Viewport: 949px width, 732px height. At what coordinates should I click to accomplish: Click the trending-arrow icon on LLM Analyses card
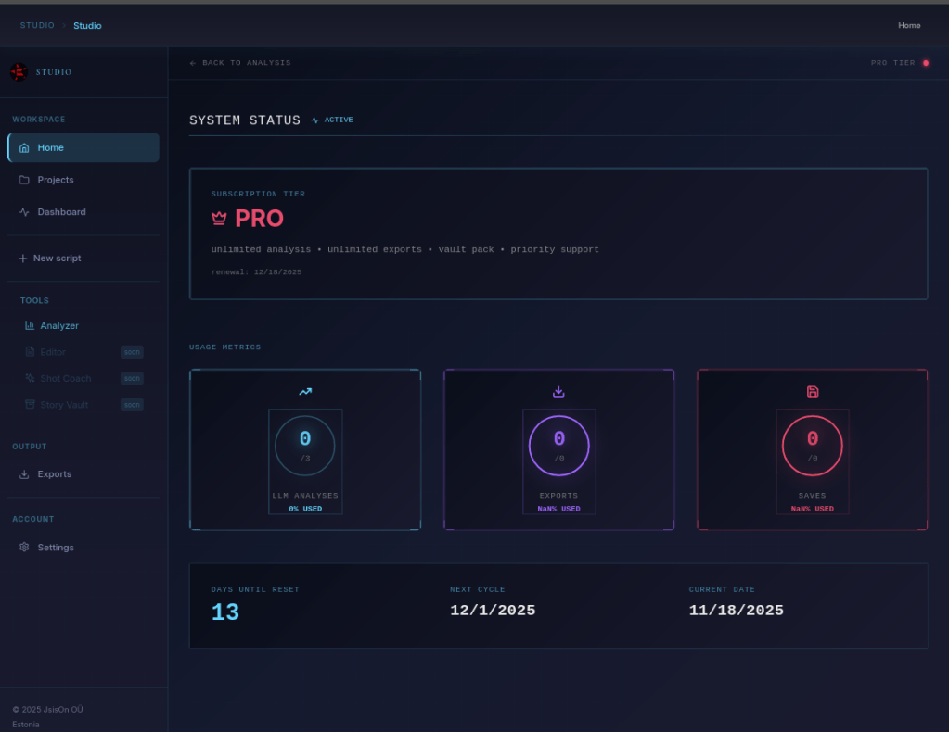tap(305, 391)
